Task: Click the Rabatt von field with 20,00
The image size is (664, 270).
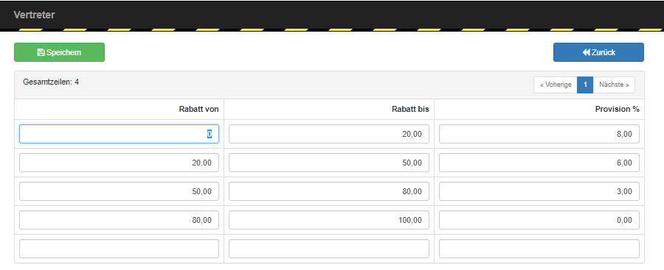Action: (119, 163)
